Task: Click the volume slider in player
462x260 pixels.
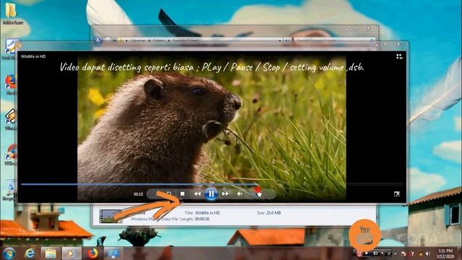Action: [260, 194]
